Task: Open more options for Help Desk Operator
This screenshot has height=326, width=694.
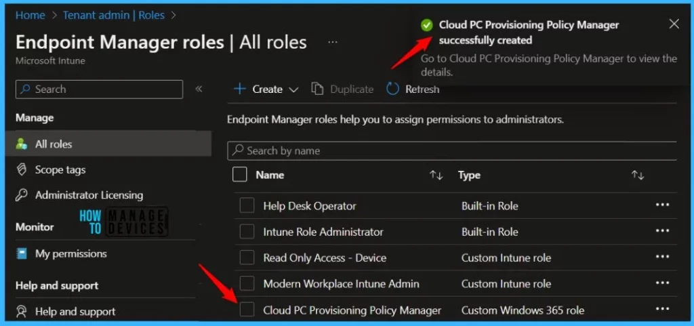Action: tap(662, 205)
